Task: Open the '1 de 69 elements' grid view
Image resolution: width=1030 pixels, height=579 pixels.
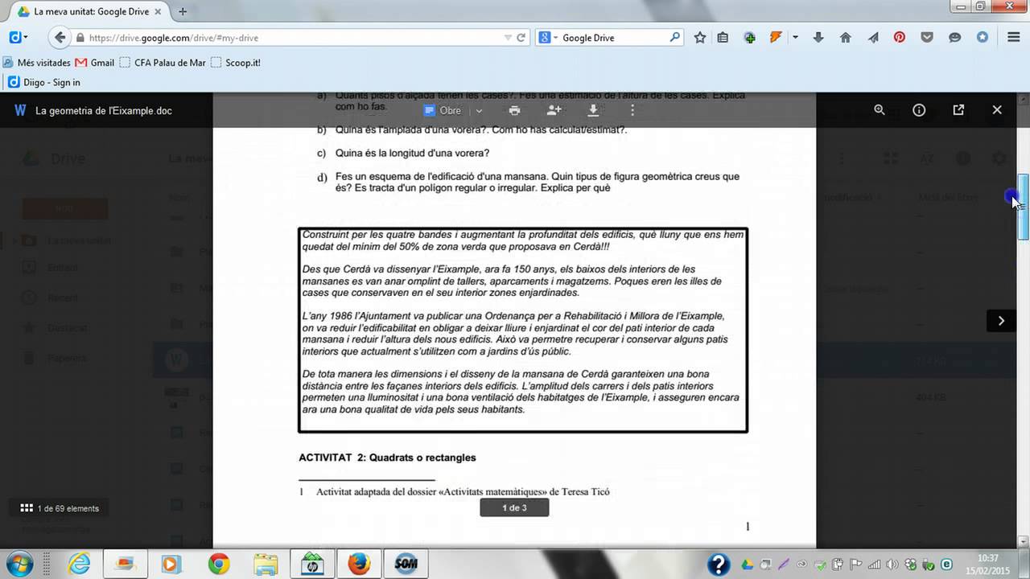Action: [60, 508]
